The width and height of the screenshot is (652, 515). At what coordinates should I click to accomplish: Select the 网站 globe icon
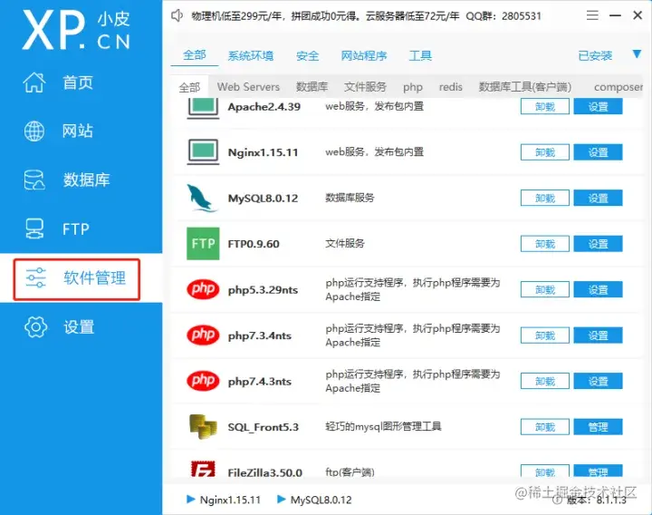point(34,131)
